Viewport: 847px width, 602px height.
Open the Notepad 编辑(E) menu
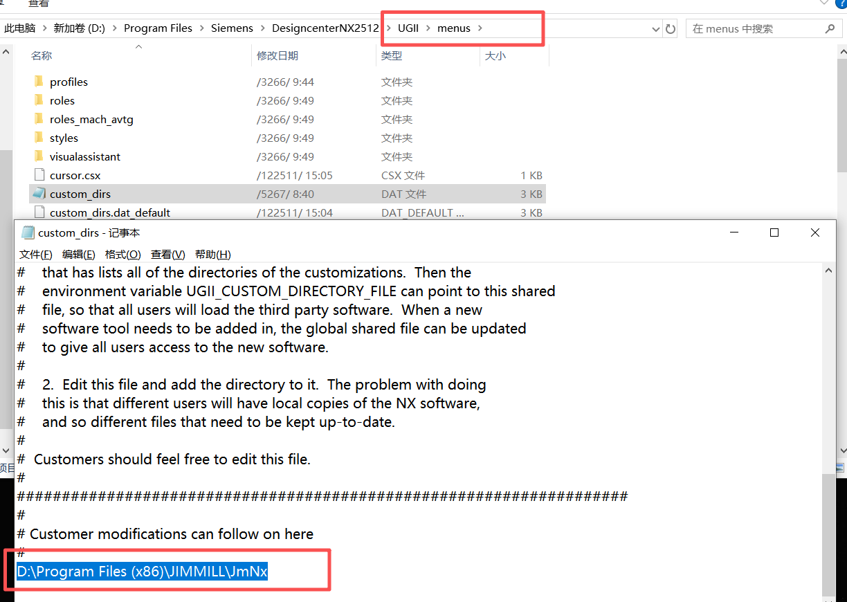pyautogui.click(x=79, y=254)
